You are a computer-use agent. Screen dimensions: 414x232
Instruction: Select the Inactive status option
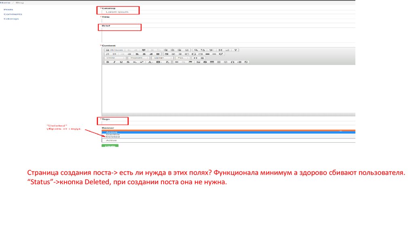pos(228,135)
